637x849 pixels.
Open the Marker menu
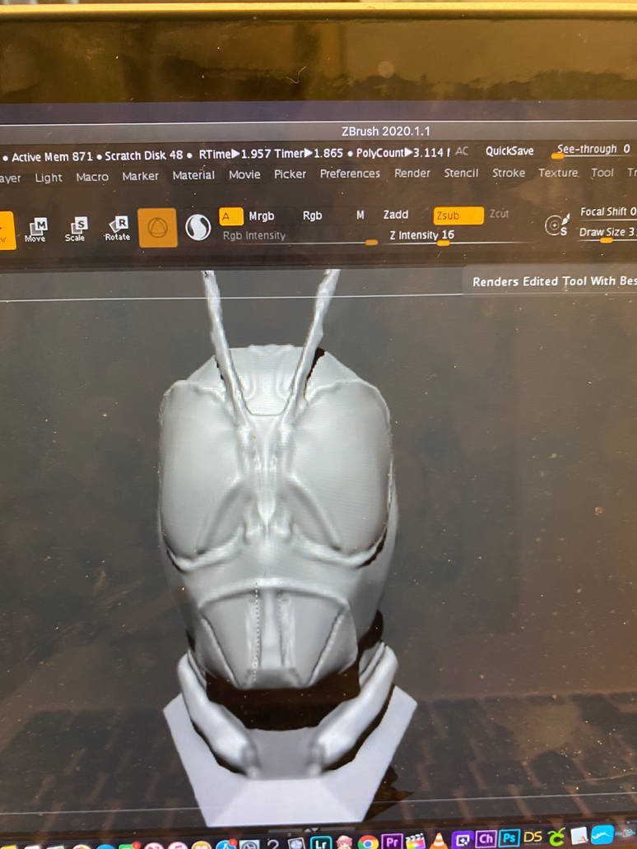pyautogui.click(x=140, y=176)
